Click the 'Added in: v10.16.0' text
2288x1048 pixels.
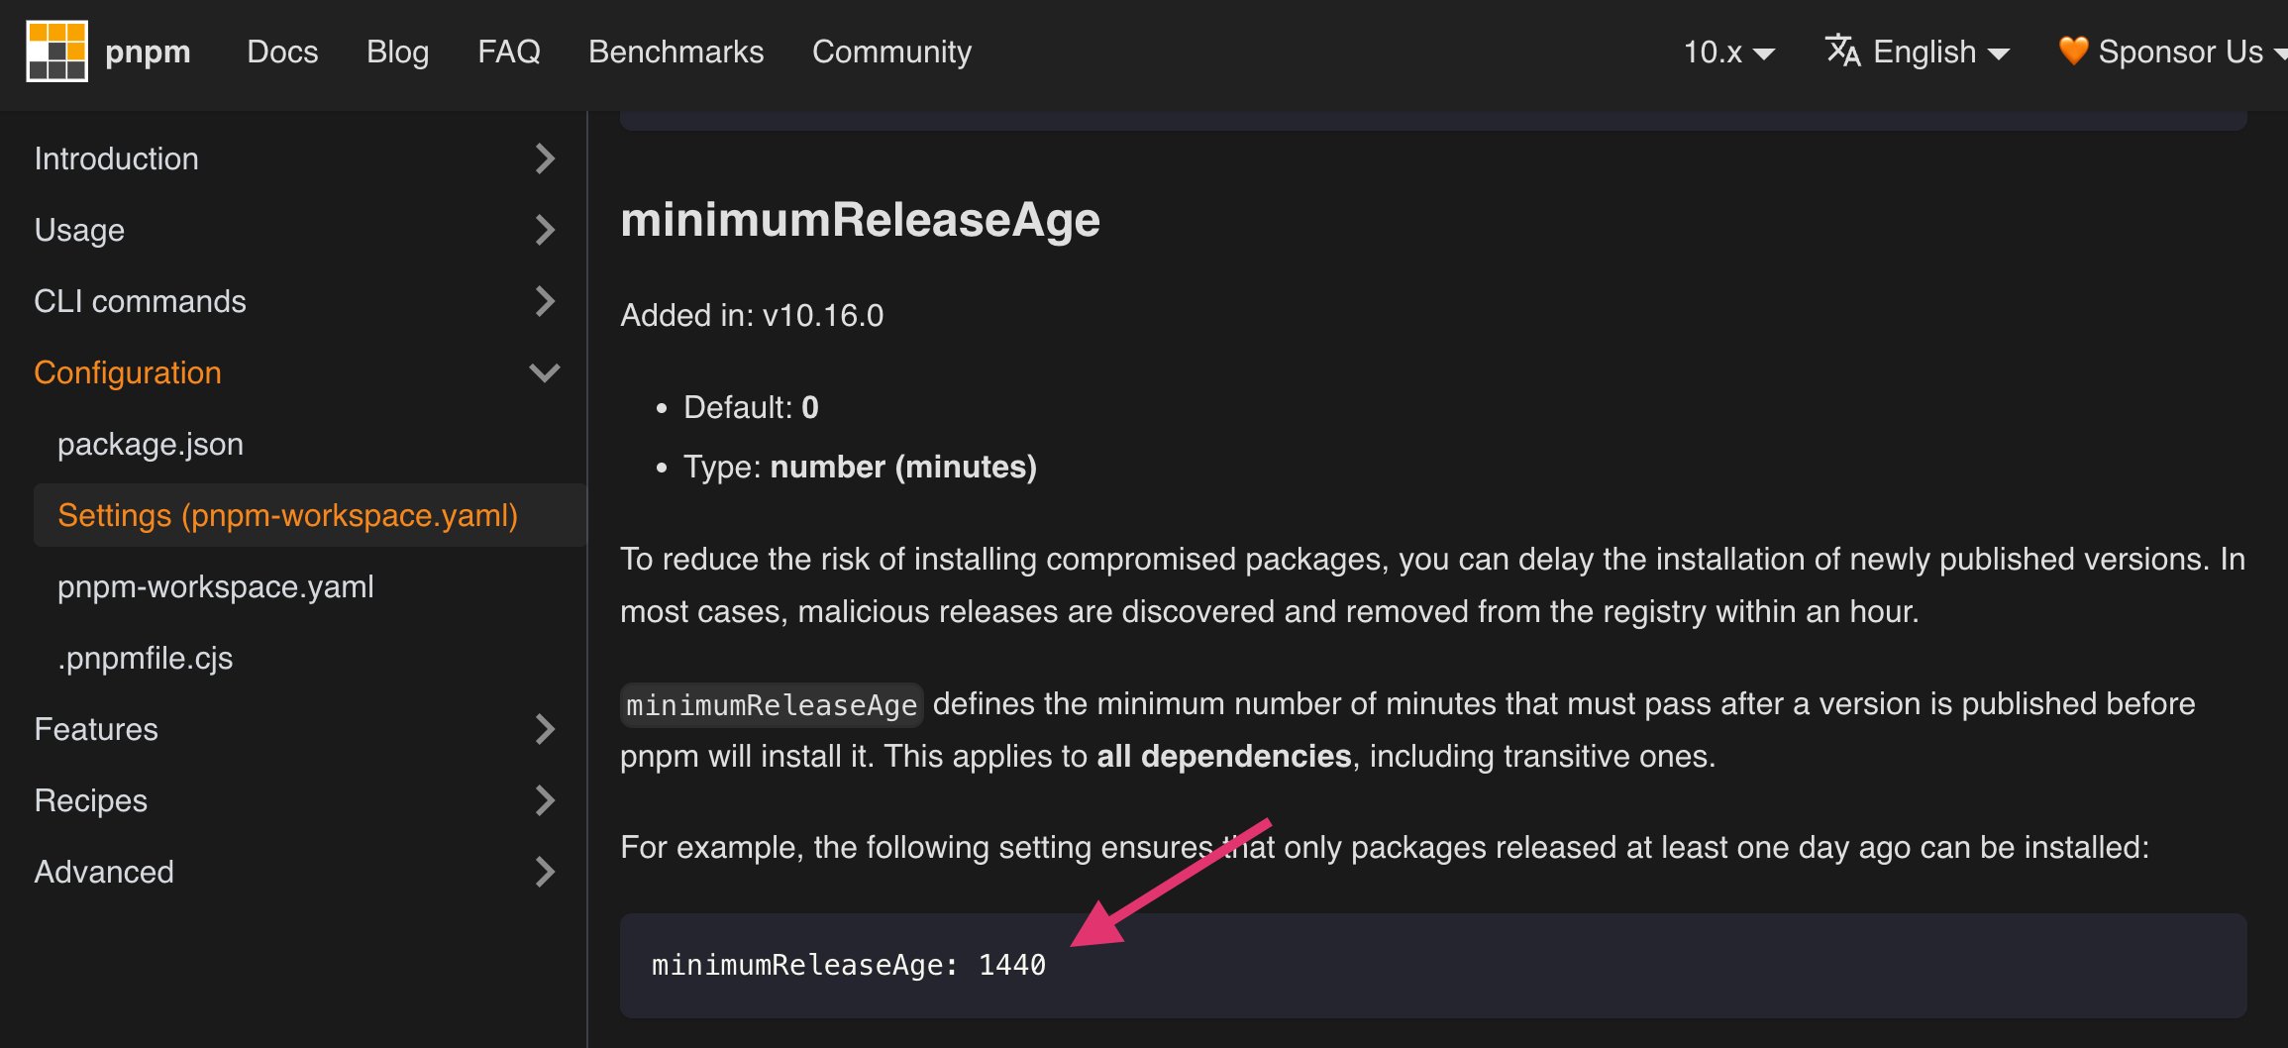752,315
